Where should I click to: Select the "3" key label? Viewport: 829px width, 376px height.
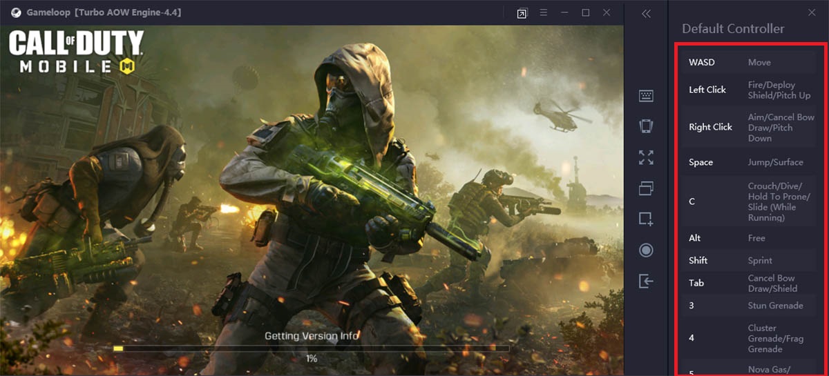(692, 306)
